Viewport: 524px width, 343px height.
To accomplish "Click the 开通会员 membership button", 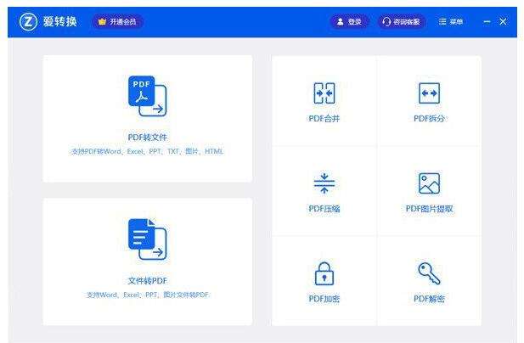I will point(118,22).
